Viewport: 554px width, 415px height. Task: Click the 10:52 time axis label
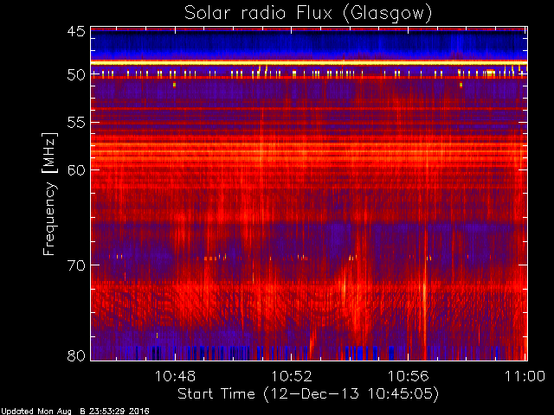[x=292, y=377]
